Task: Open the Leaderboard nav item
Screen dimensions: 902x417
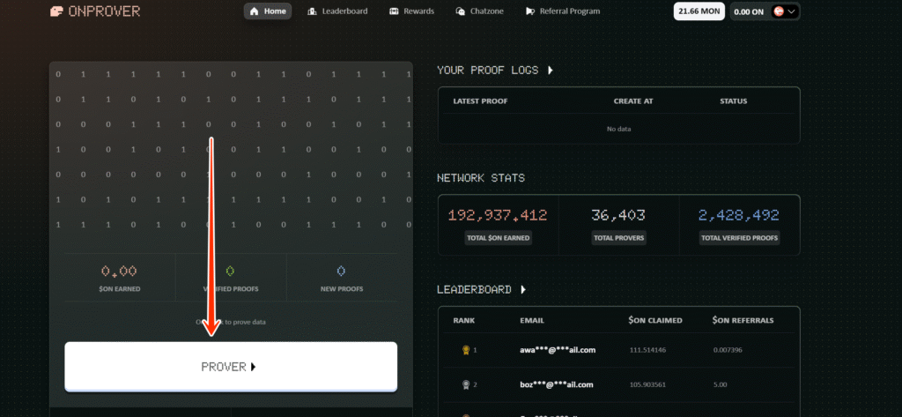Action: [x=337, y=11]
